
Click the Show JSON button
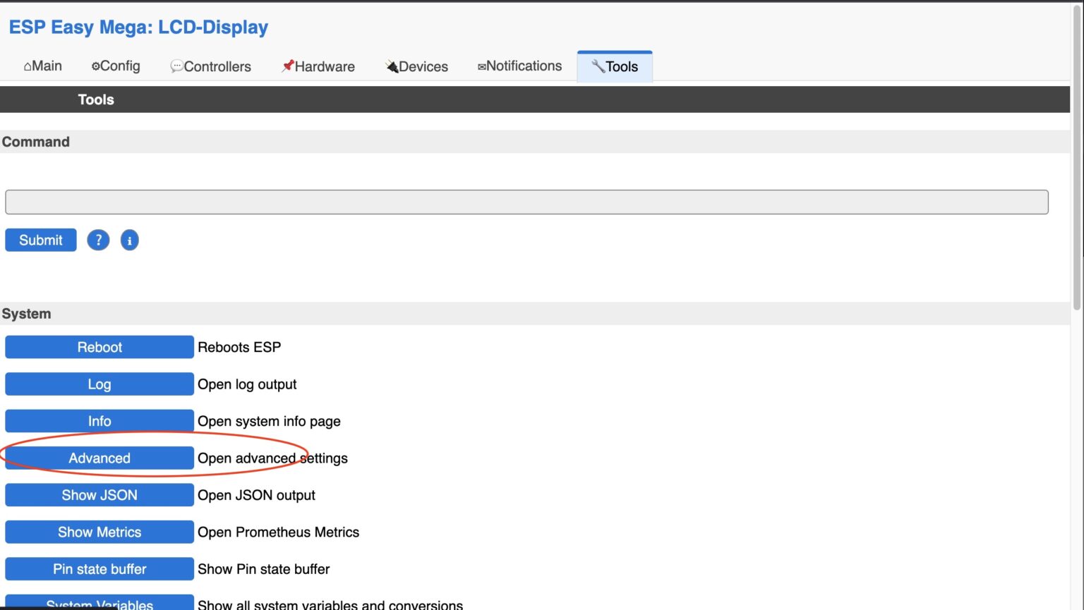pyautogui.click(x=100, y=495)
